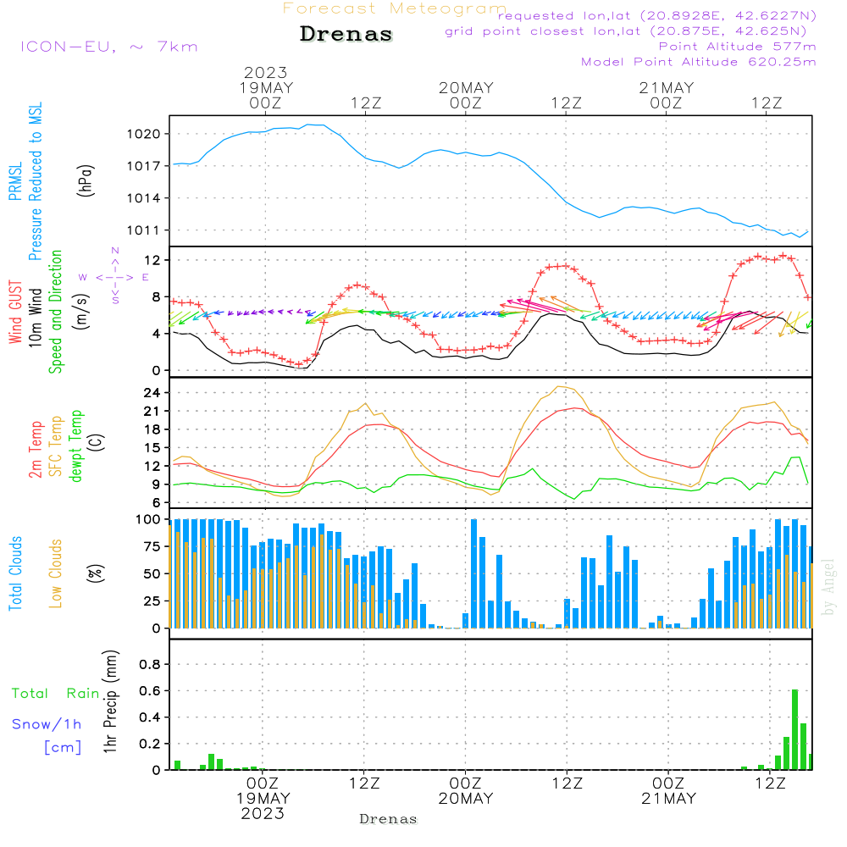Click the N-E-S-W compass rose legend

pos(114,277)
